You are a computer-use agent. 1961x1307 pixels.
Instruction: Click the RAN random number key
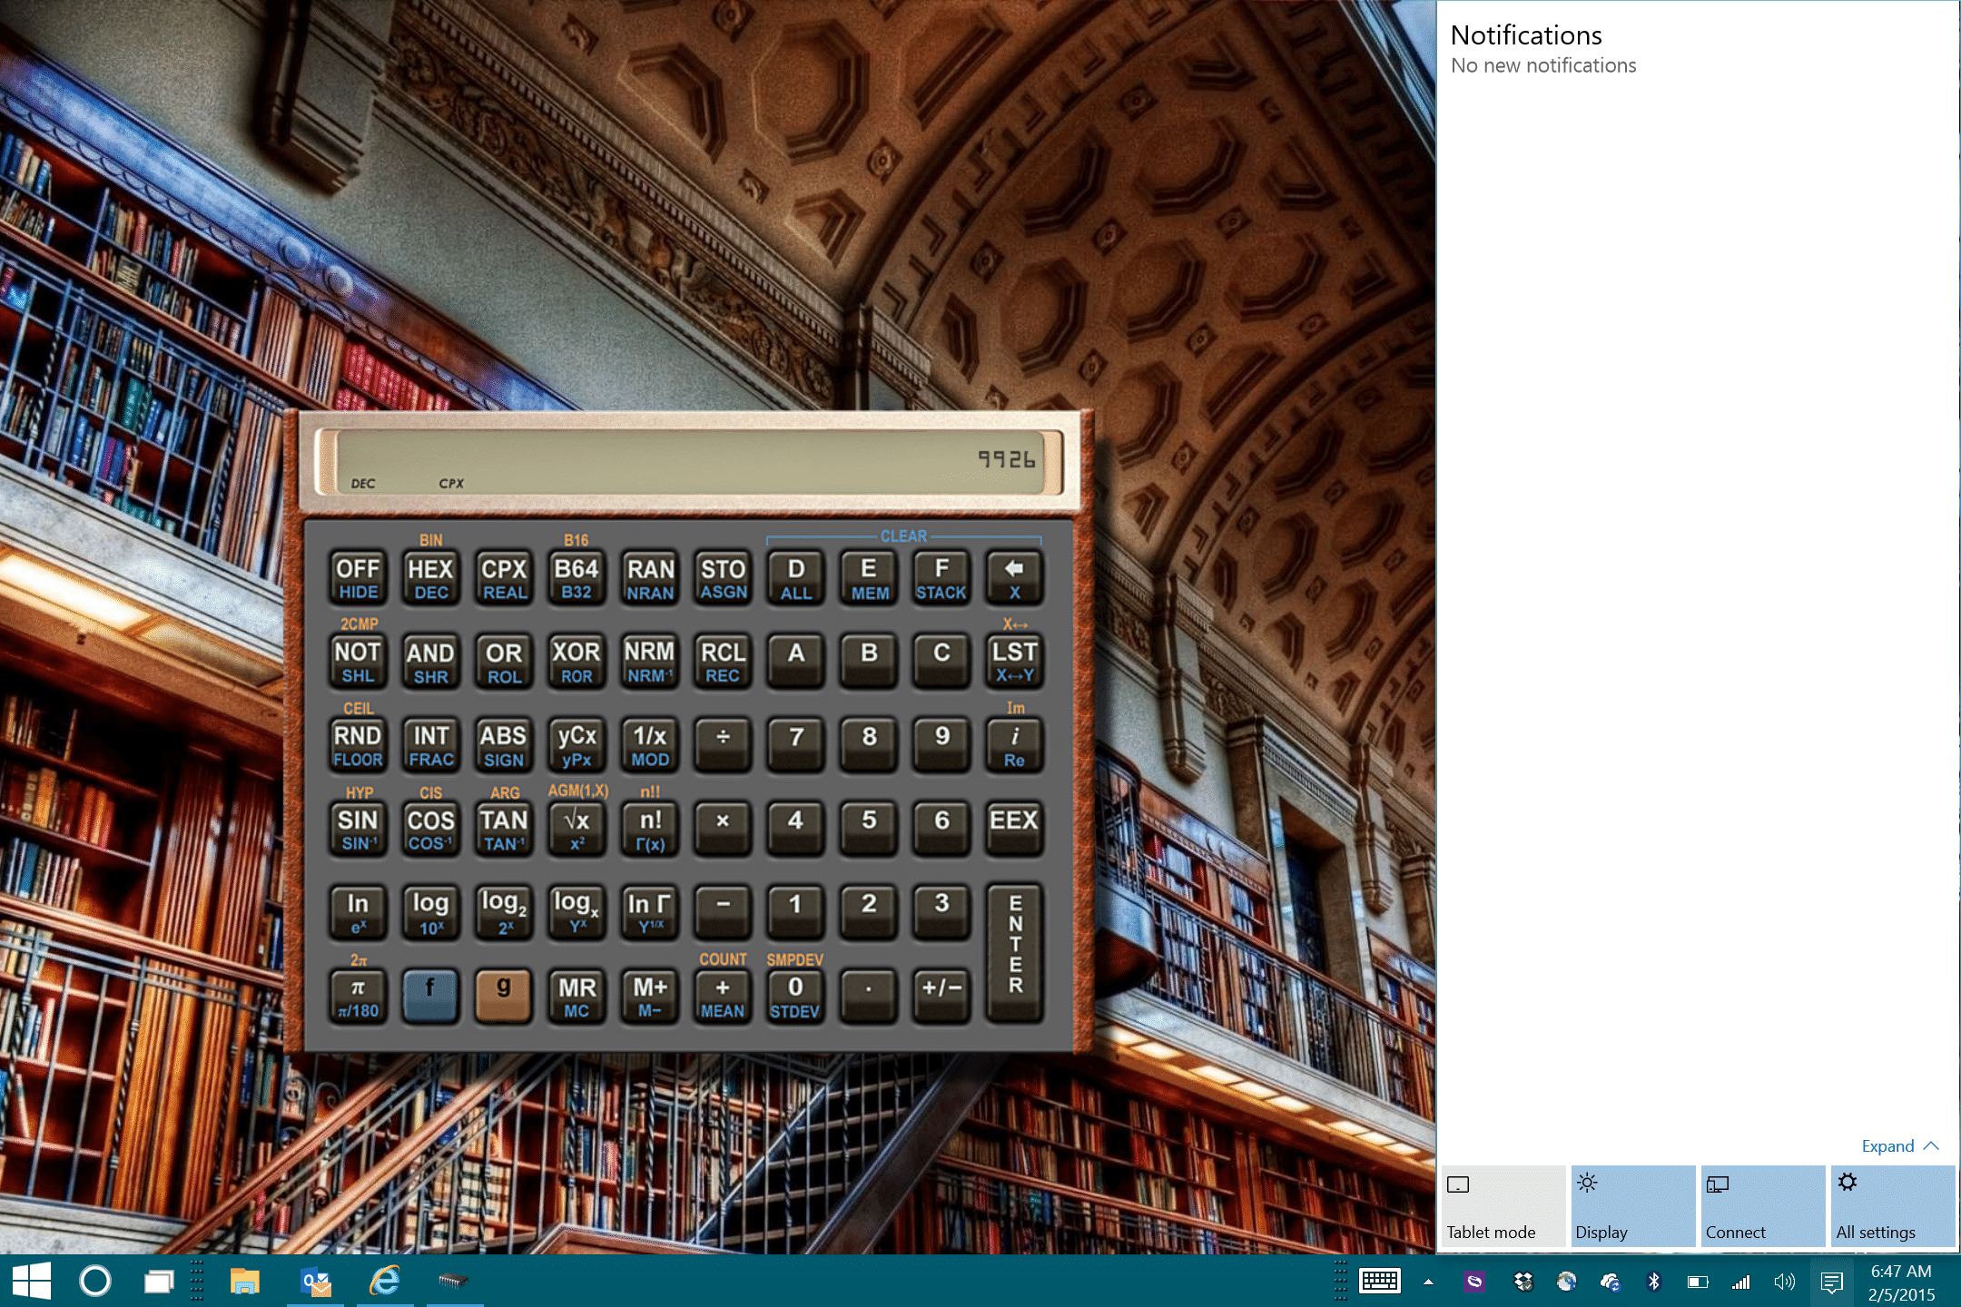pyautogui.click(x=650, y=578)
